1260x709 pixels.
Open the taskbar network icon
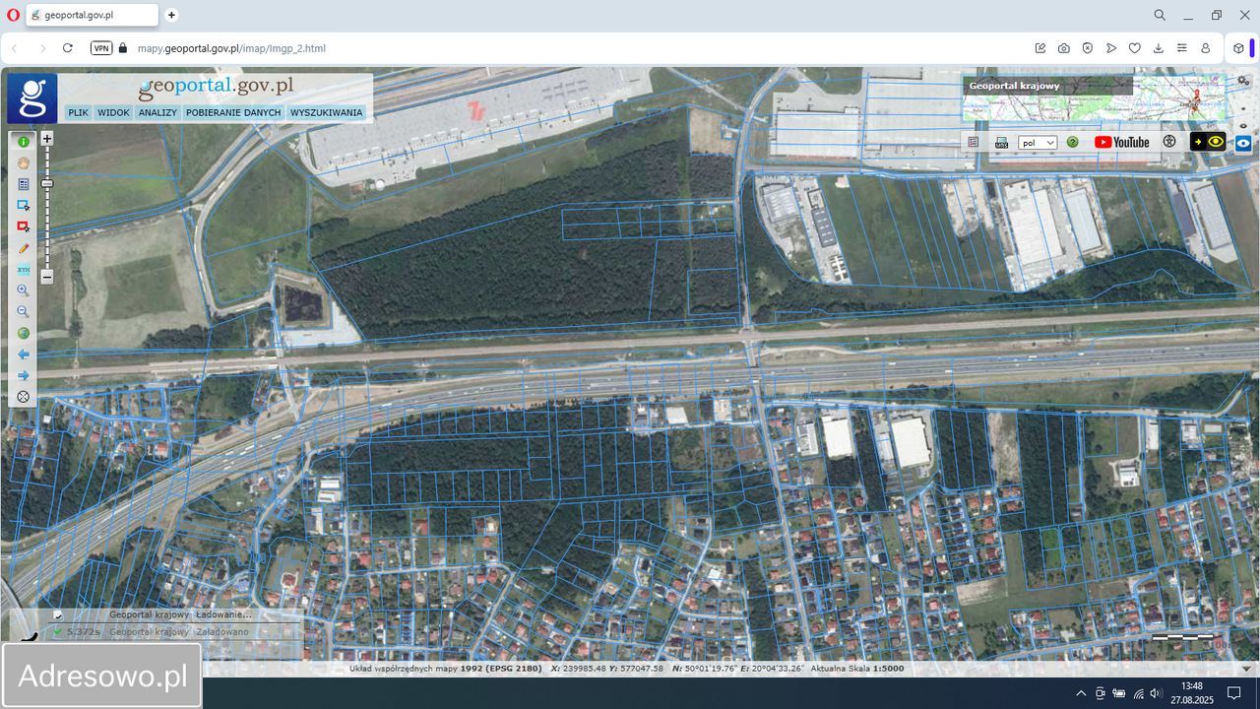[x=1138, y=693]
